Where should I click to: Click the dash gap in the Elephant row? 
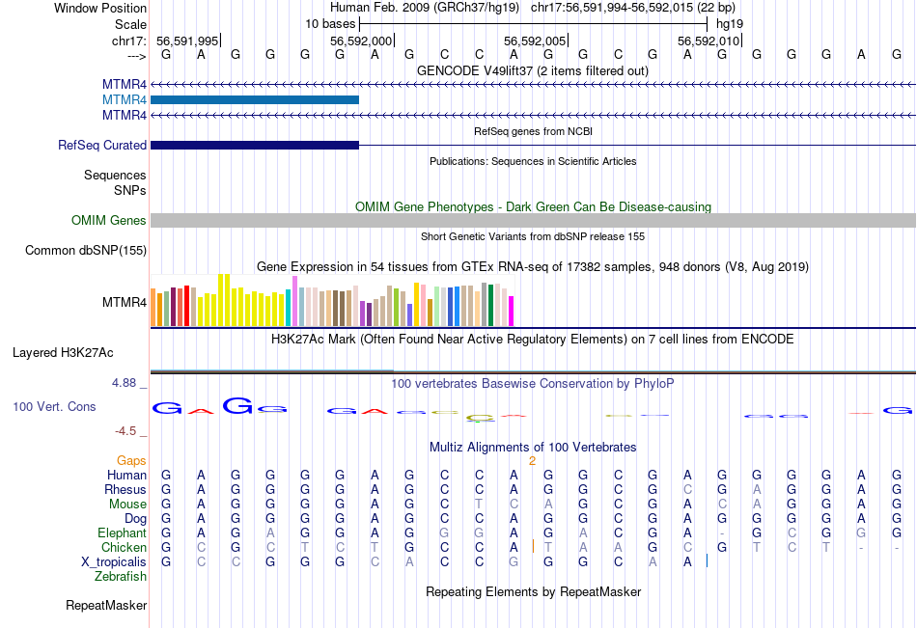[722, 533]
